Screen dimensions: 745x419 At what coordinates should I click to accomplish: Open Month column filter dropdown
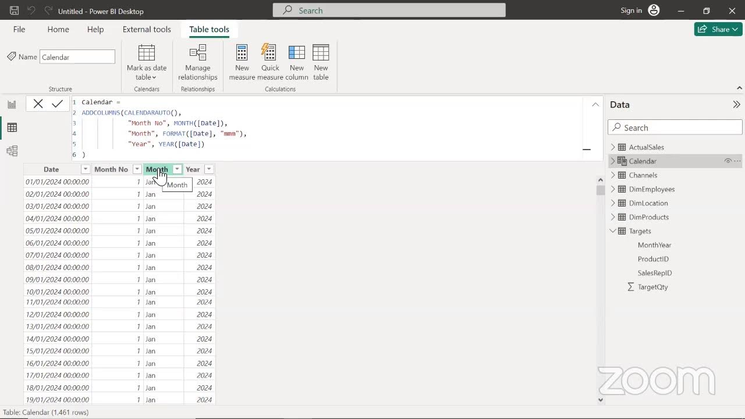177,169
